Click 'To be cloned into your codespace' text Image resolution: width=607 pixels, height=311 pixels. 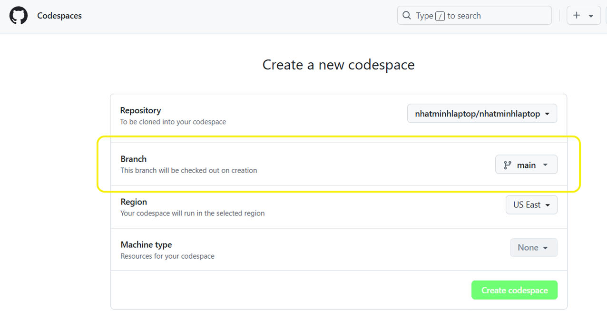tap(173, 122)
